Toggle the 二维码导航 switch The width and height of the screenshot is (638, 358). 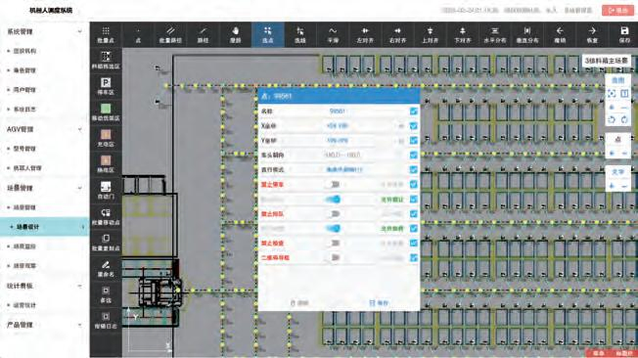(x=334, y=258)
